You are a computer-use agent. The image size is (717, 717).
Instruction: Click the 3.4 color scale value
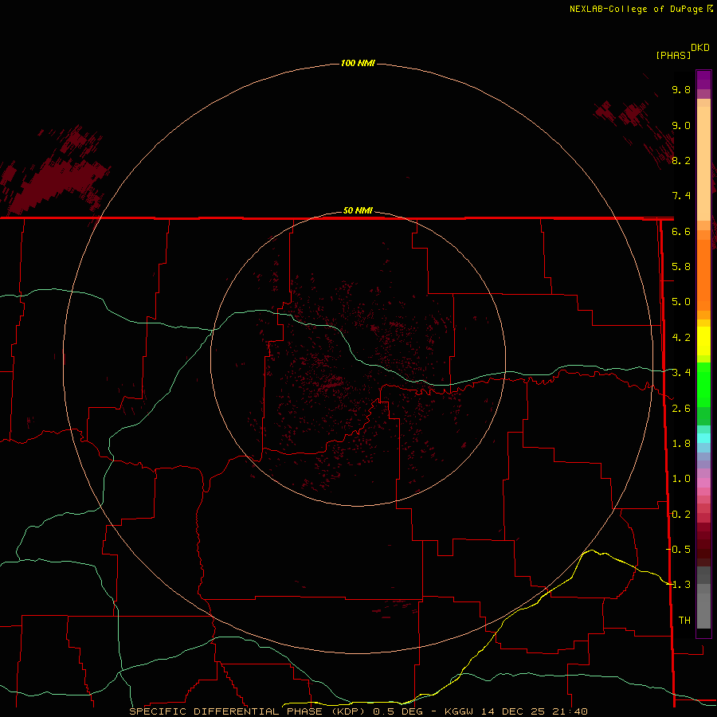coord(681,373)
